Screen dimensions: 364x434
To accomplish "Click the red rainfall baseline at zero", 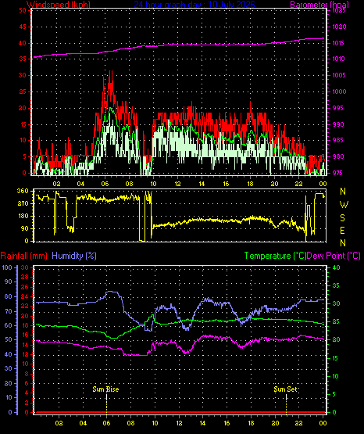I will (x=180, y=412).
